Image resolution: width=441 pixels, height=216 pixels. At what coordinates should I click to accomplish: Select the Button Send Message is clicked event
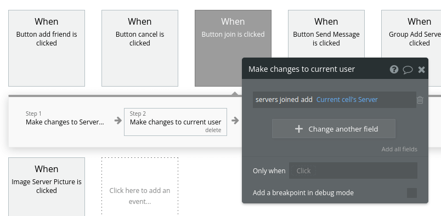326,35
